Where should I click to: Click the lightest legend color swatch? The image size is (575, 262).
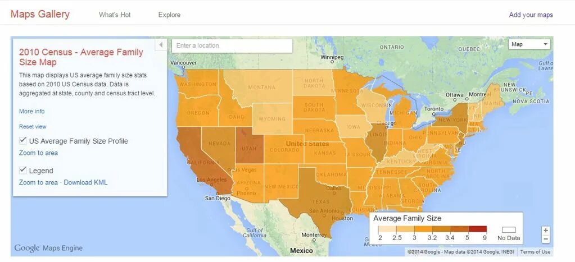(x=387, y=229)
